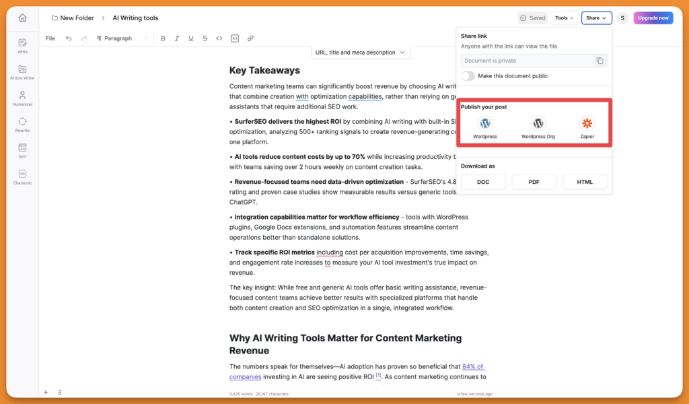Expand the Share dropdown
Viewport: 689px width, 404px height.
pos(596,18)
